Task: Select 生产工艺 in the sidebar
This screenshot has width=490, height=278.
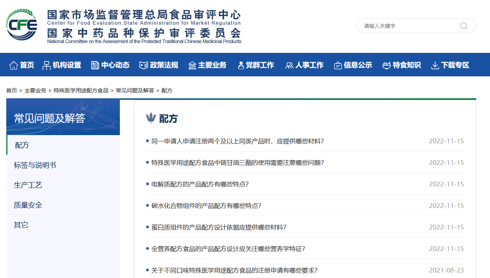Action: coord(28,185)
